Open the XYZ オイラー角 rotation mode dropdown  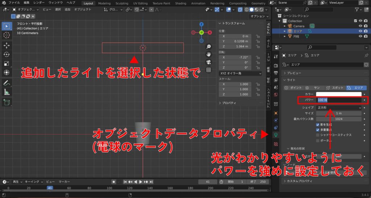pyautogui.click(x=241, y=73)
